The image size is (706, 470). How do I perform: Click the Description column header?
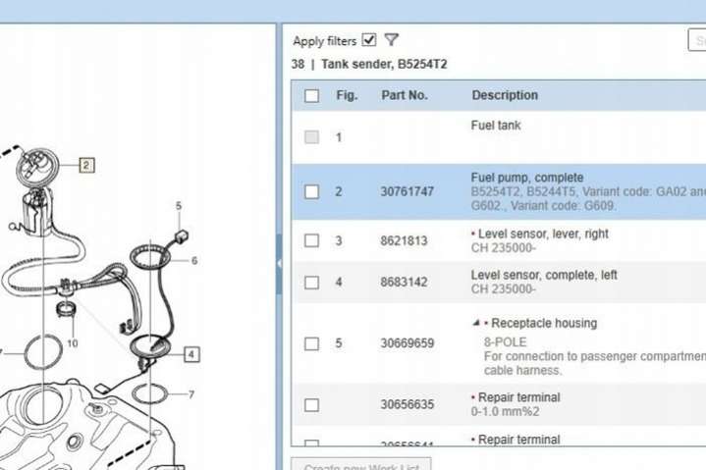click(505, 95)
